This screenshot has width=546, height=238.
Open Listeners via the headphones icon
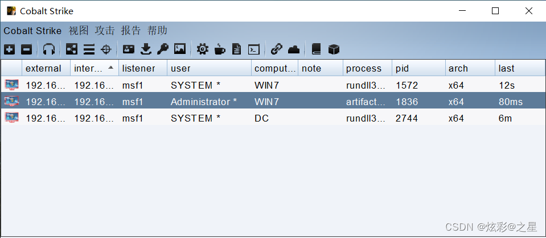point(49,49)
